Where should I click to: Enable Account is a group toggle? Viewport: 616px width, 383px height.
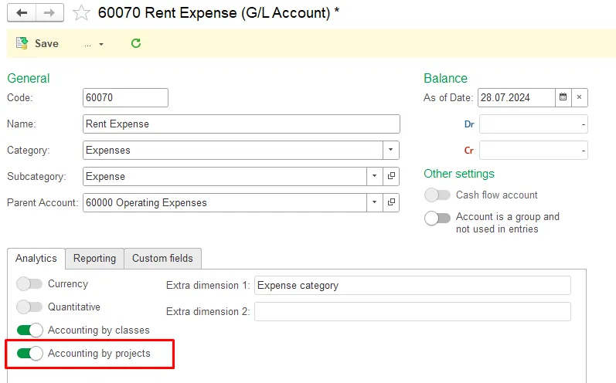click(437, 218)
